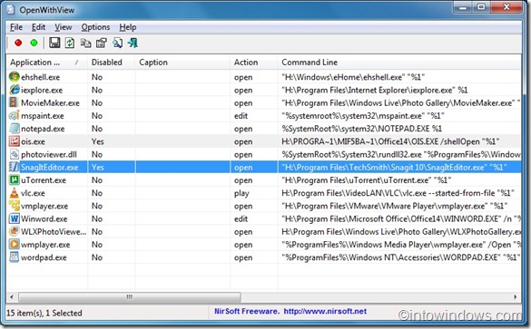The width and height of the screenshot is (531, 329).
Task: Click horizontal scrollbar right arrow
Action: (516, 297)
